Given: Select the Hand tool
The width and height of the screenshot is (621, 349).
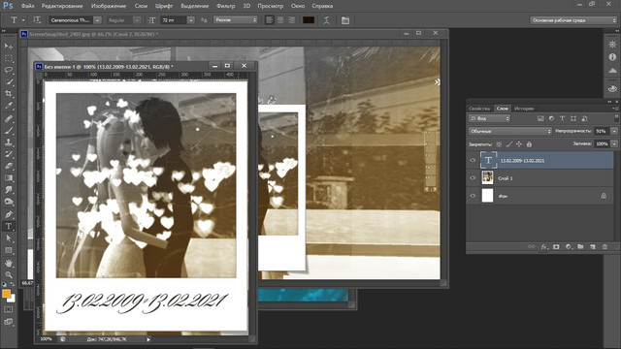Looking at the screenshot, I should 9,263.
